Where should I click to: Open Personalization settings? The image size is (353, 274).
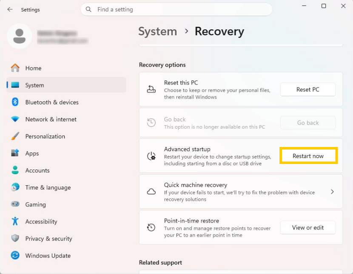(x=66, y=136)
